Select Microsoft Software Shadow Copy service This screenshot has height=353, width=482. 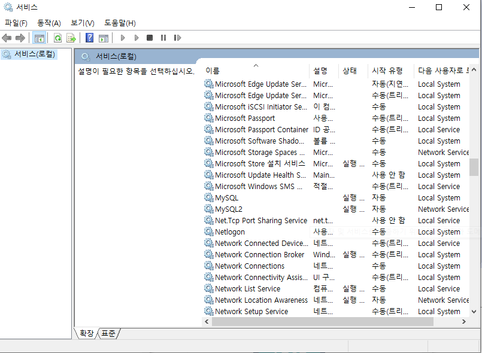[x=336, y=141]
